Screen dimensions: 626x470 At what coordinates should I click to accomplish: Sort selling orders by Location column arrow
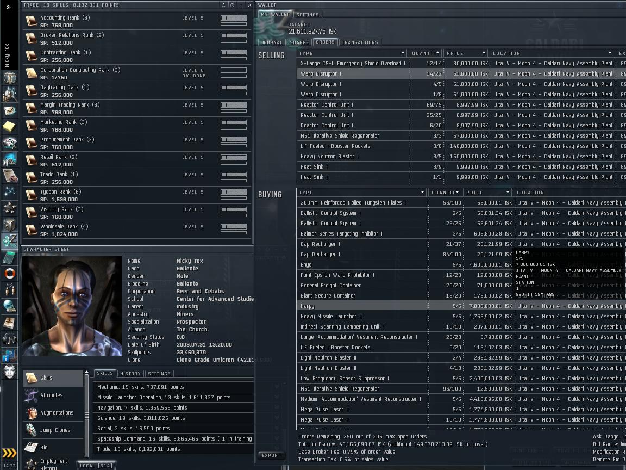(610, 53)
